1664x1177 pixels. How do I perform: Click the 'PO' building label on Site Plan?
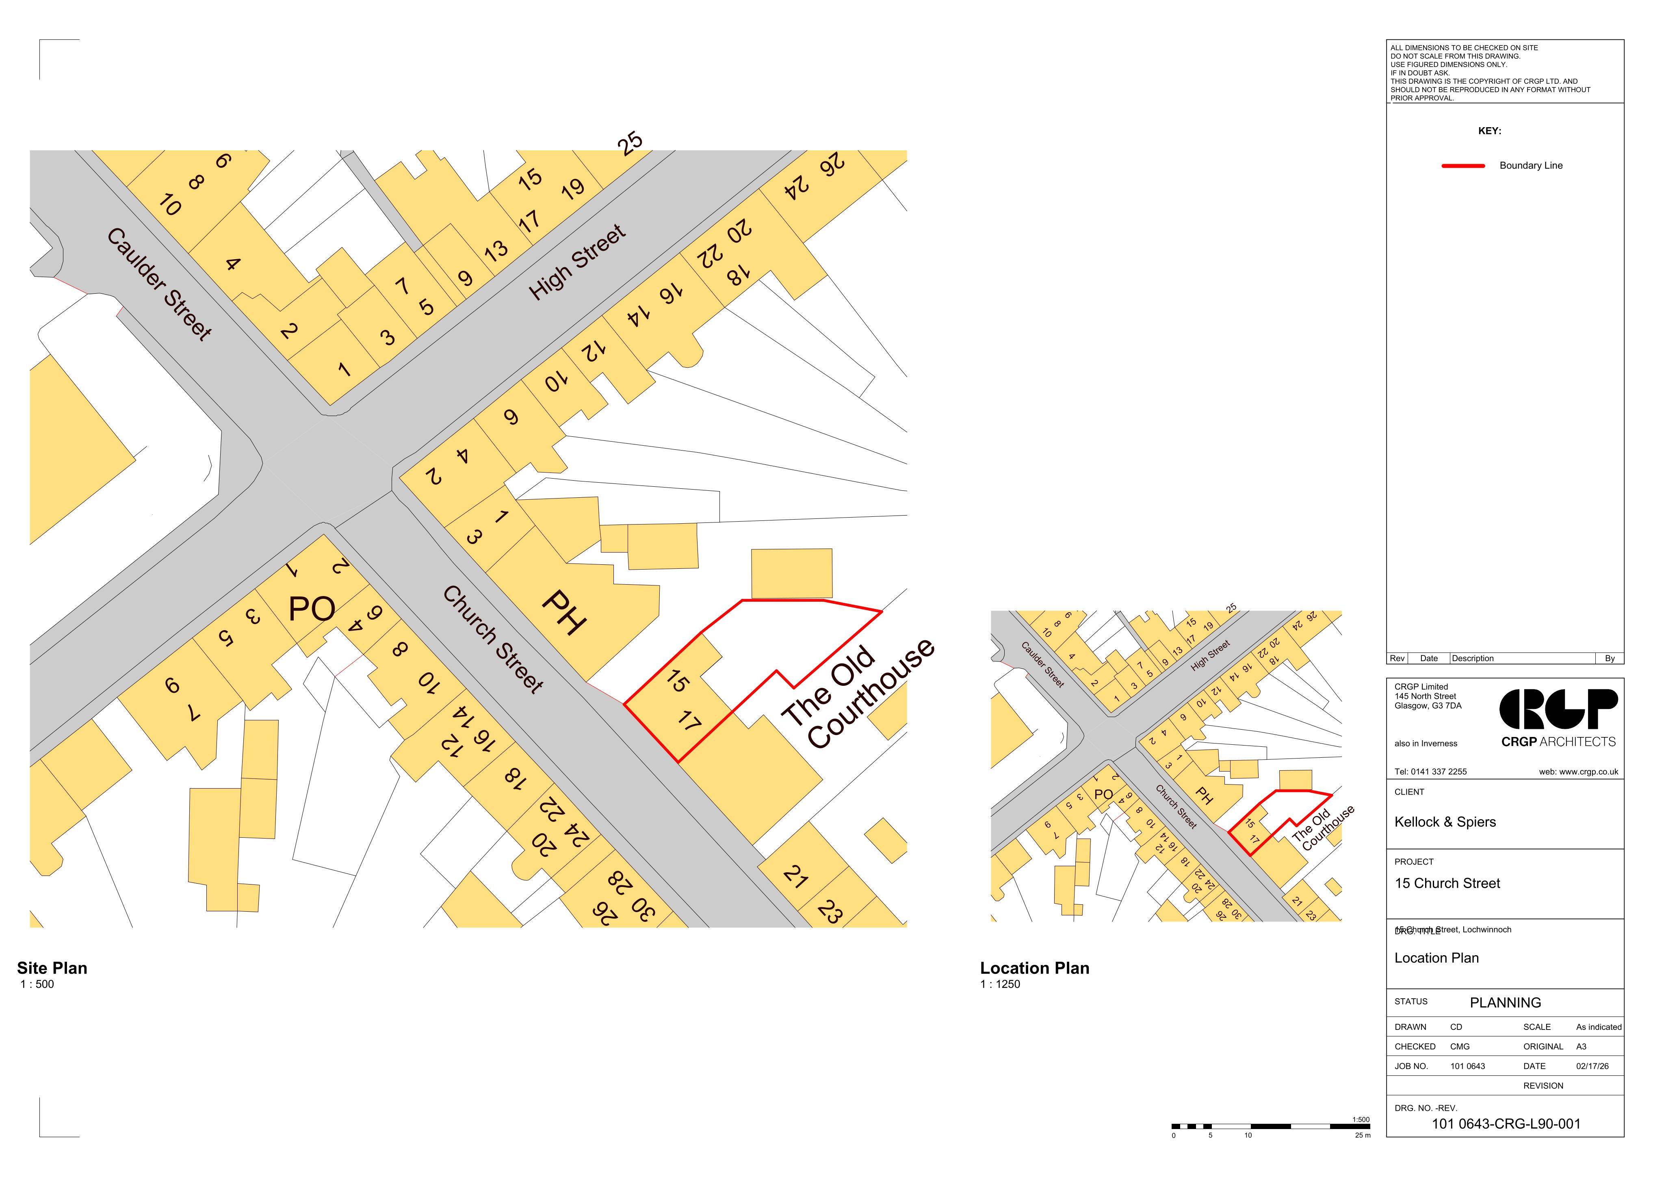(x=312, y=609)
